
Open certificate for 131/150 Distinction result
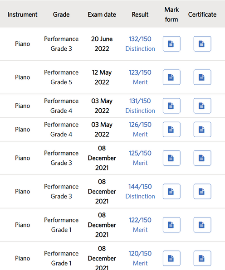tap(202, 106)
